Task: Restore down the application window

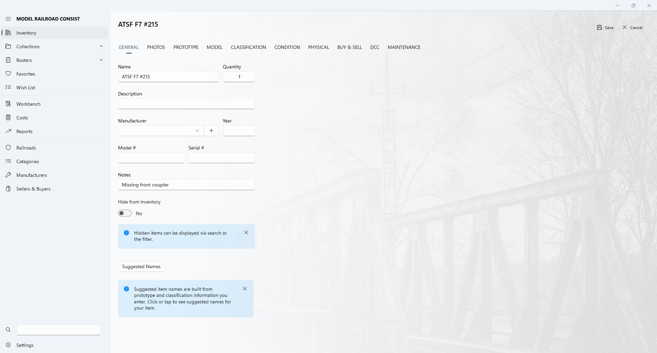Action: [633, 5]
